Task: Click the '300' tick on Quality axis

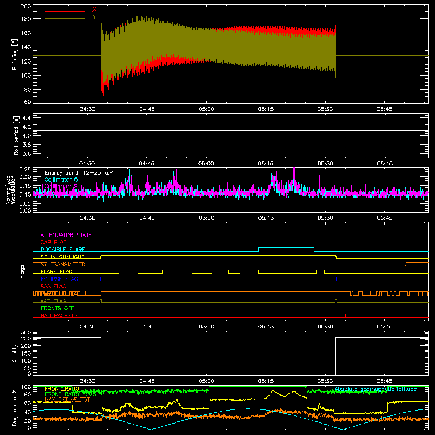Action: 26,333
